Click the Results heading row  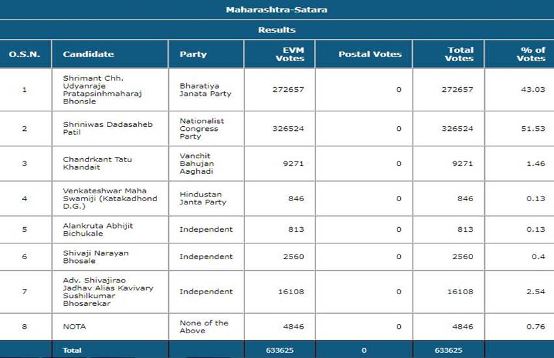pyautogui.click(x=276, y=30)
